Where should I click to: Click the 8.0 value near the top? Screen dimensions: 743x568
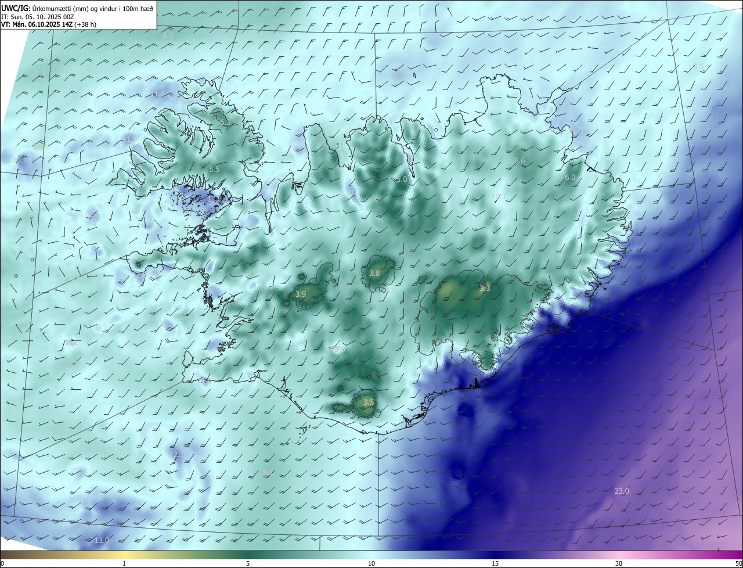pyautogui.click(x=168, y=35)
